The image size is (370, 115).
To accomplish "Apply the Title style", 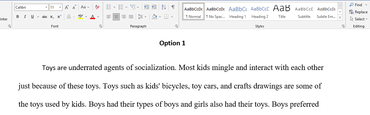I will coord(282,12).
